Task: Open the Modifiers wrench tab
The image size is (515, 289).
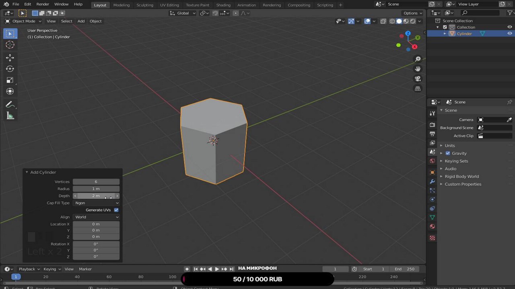Action: tap(432, 181)
